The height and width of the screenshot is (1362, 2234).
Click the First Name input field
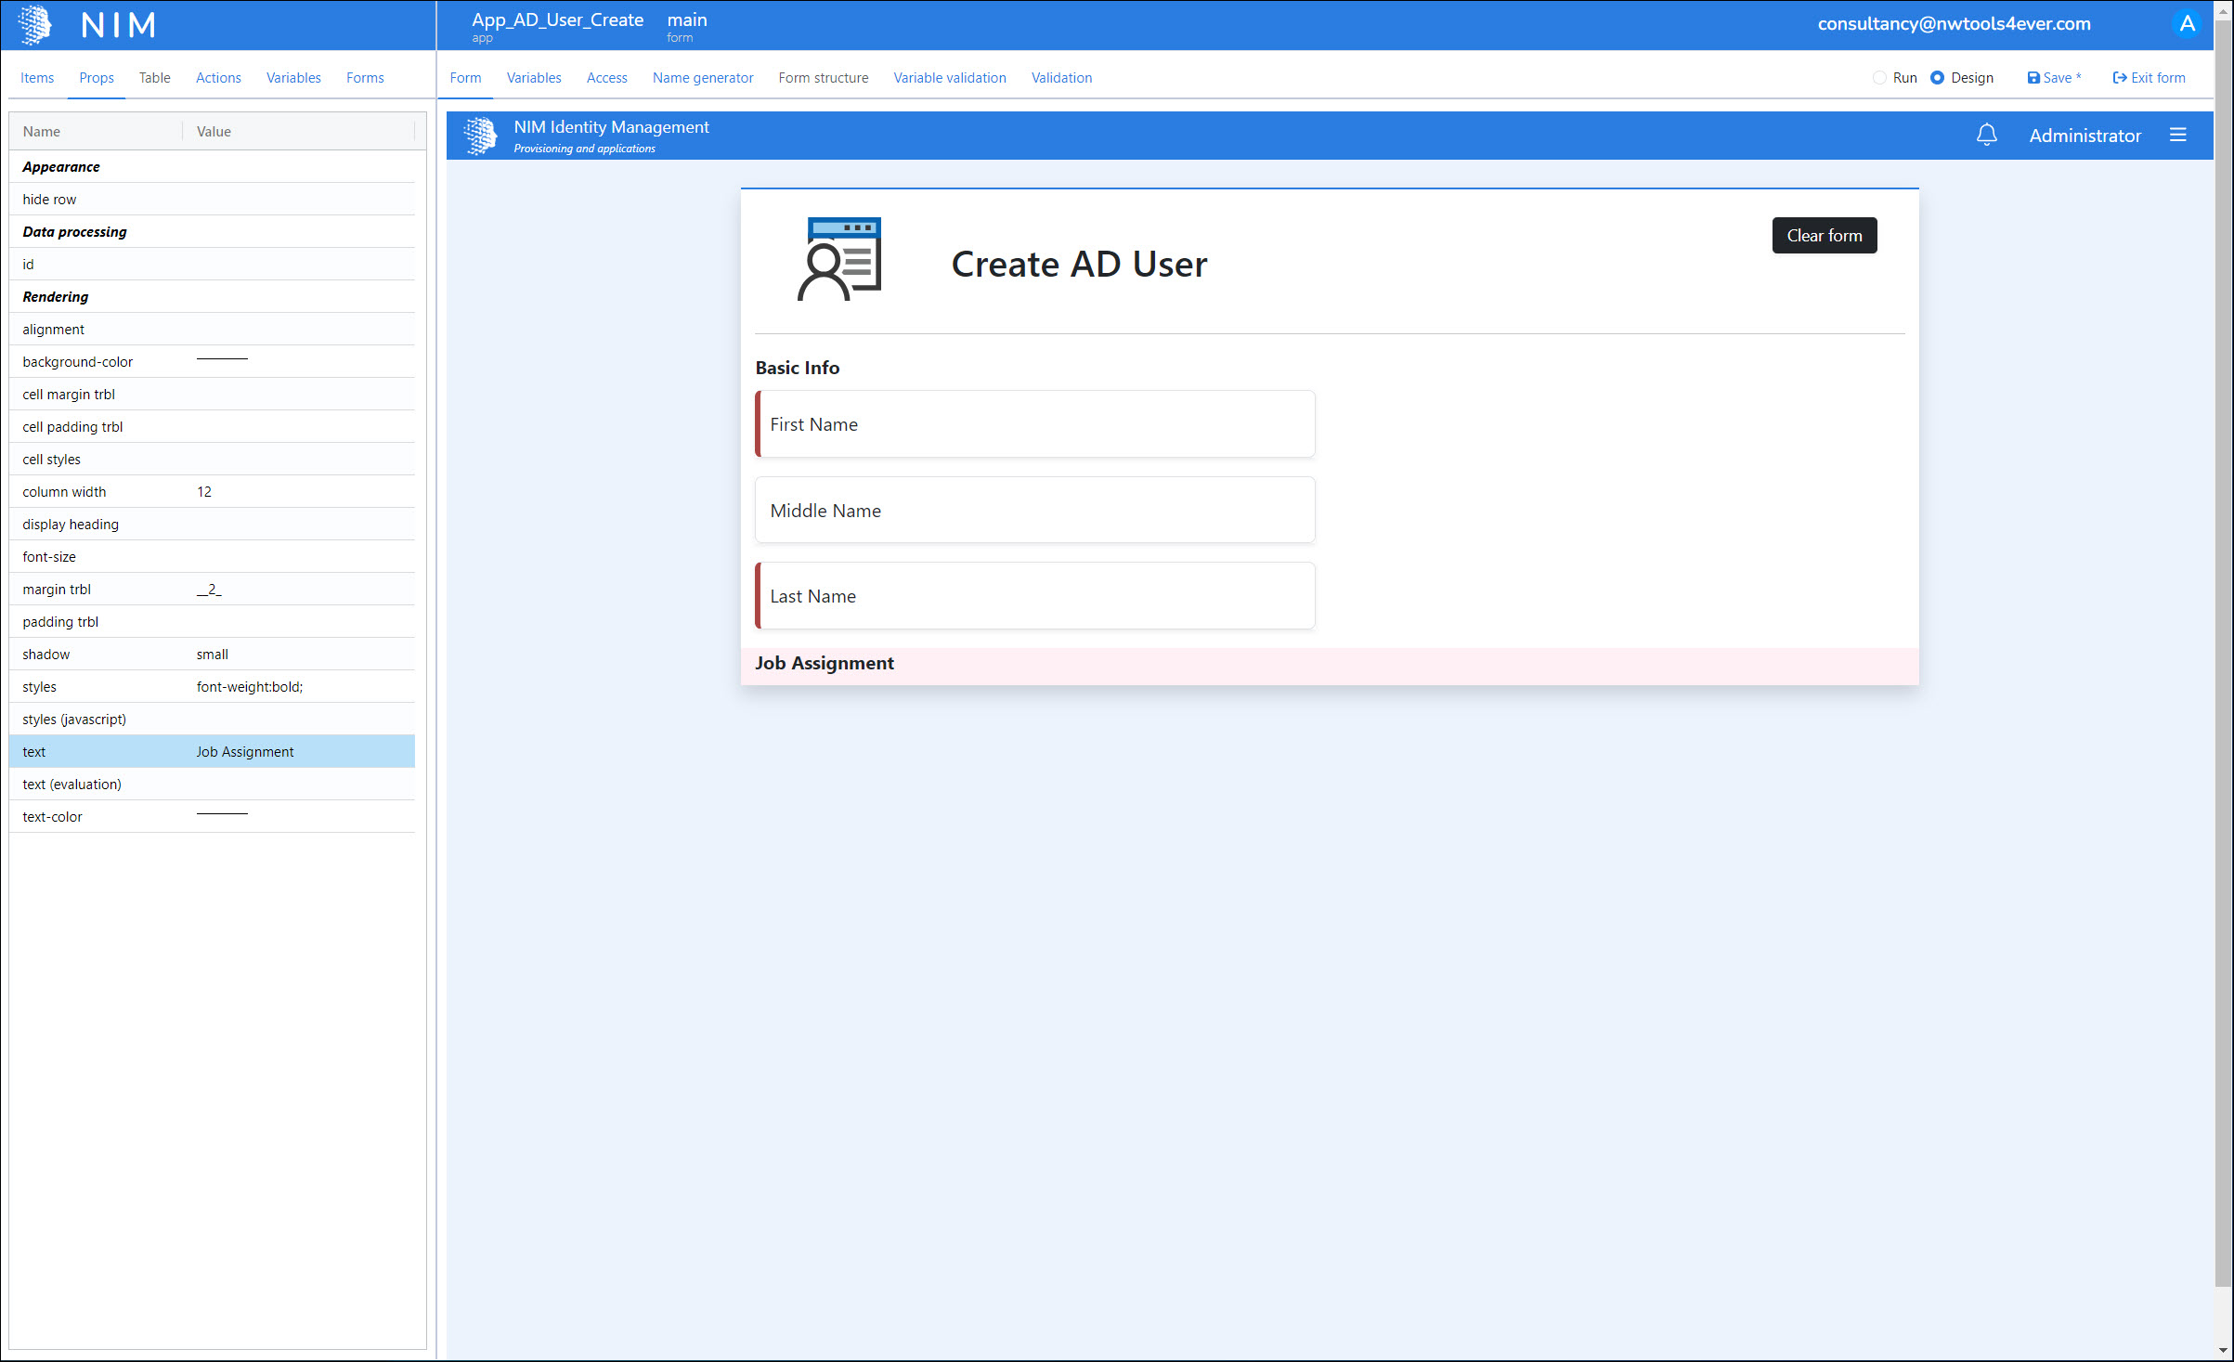point(1035,424)
